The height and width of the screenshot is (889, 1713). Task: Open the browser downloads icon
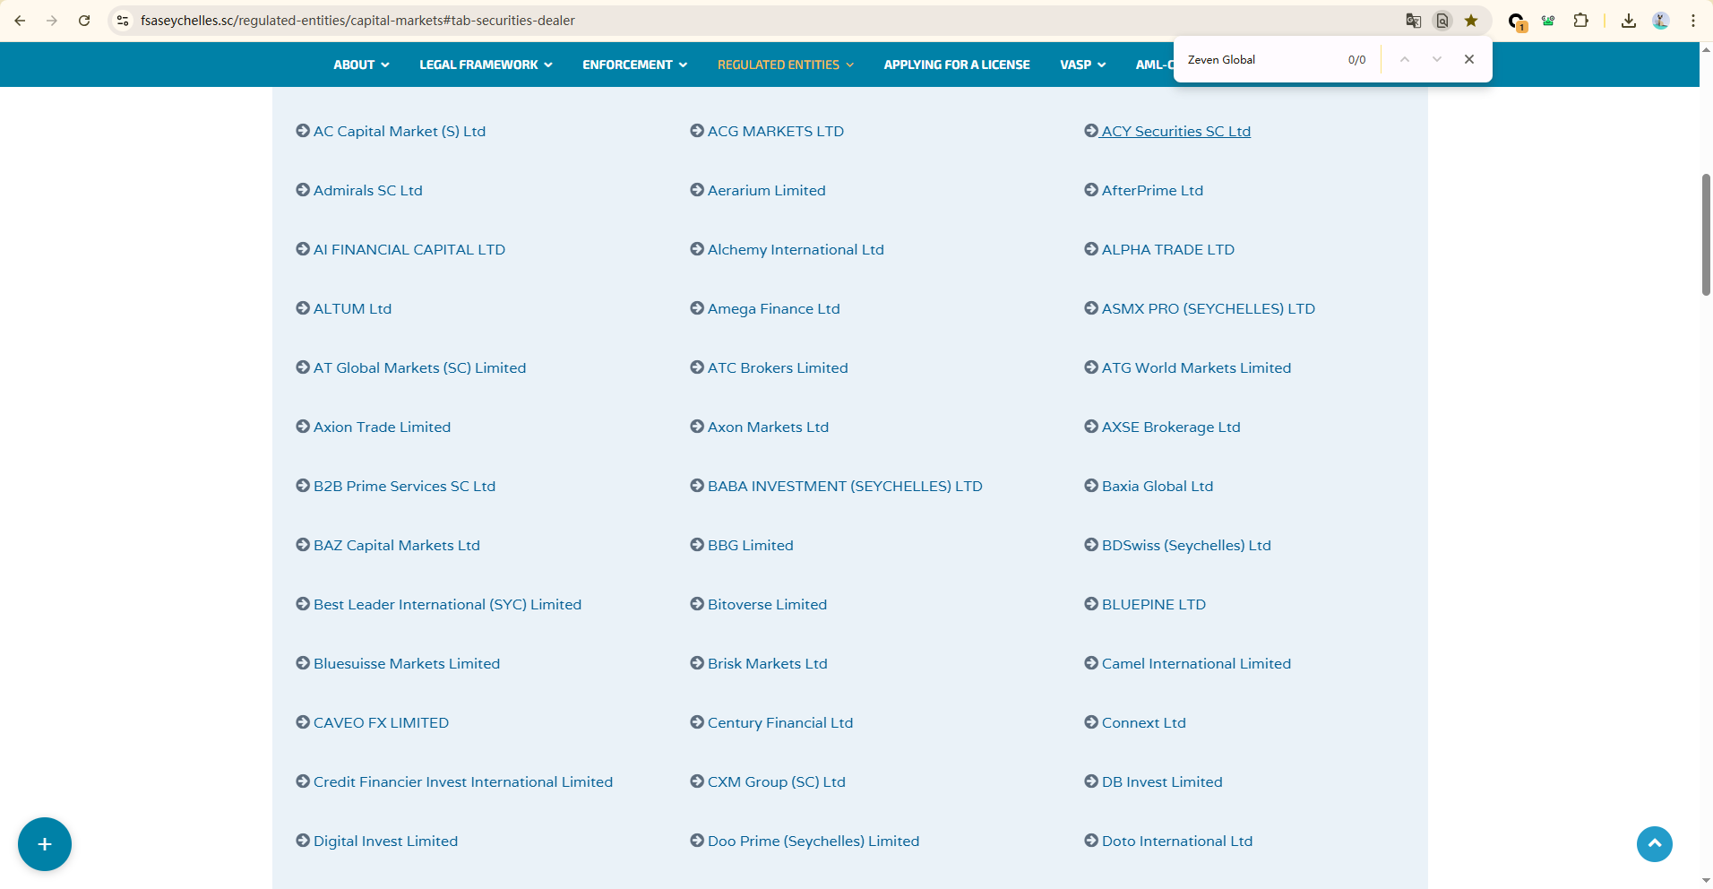point(1629,21)
